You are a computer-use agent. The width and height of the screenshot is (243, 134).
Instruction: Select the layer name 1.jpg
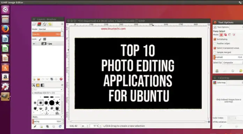coord(50,44)
